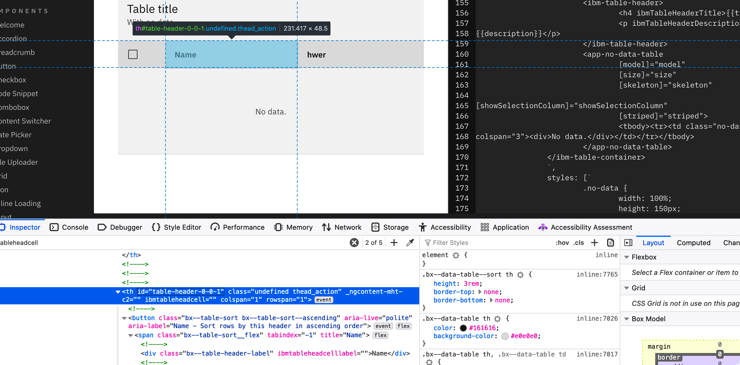Viewport: 740px width, 365px height.
Task: Open the Storage tab
Action: pyautogui.click(x=390, y=227)
